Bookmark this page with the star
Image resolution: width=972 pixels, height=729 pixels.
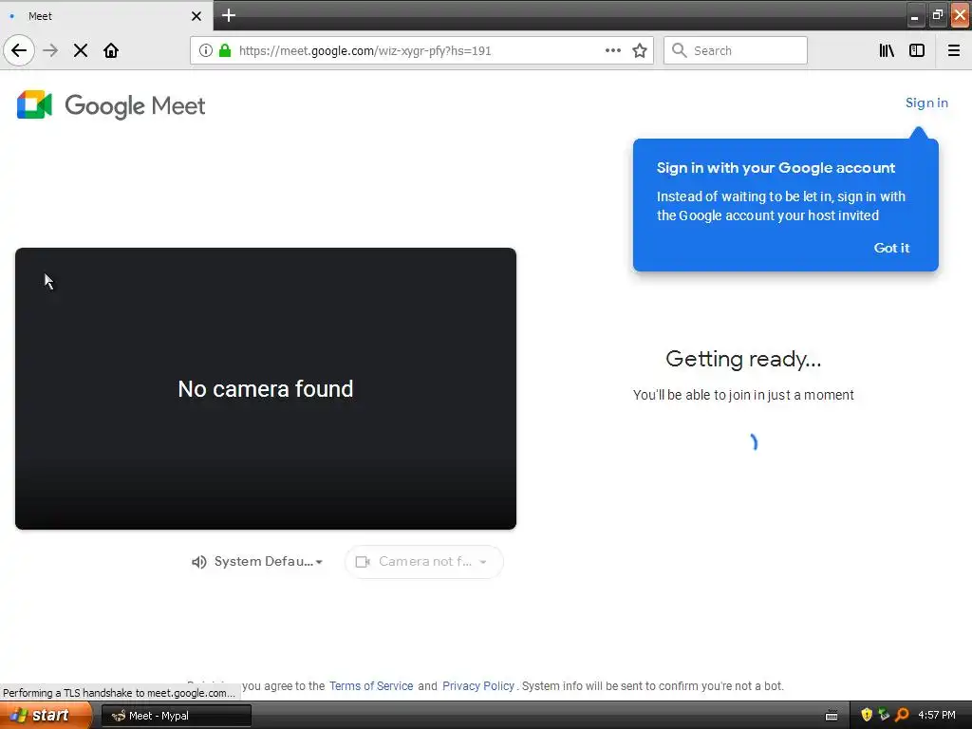[640, 50]
